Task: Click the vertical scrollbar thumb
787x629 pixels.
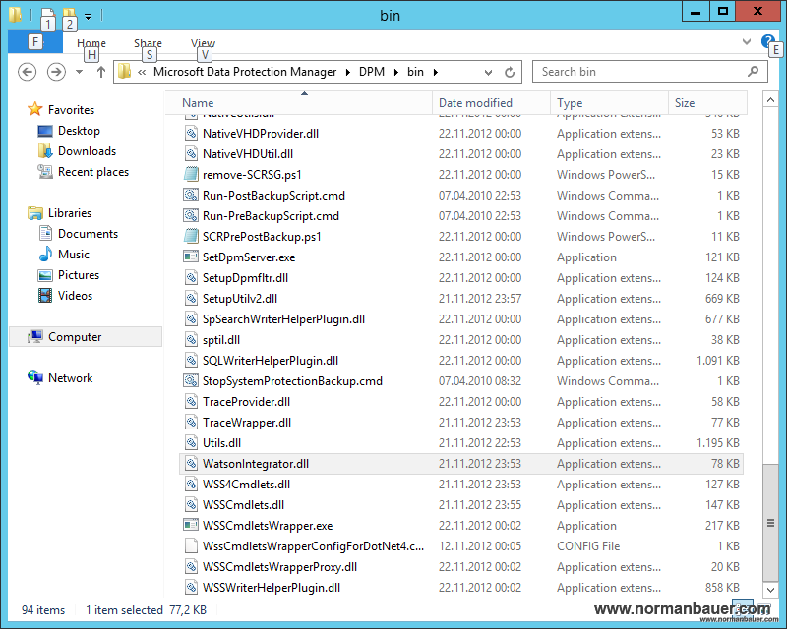Action: pyautogui.click(x=770, y=523)
